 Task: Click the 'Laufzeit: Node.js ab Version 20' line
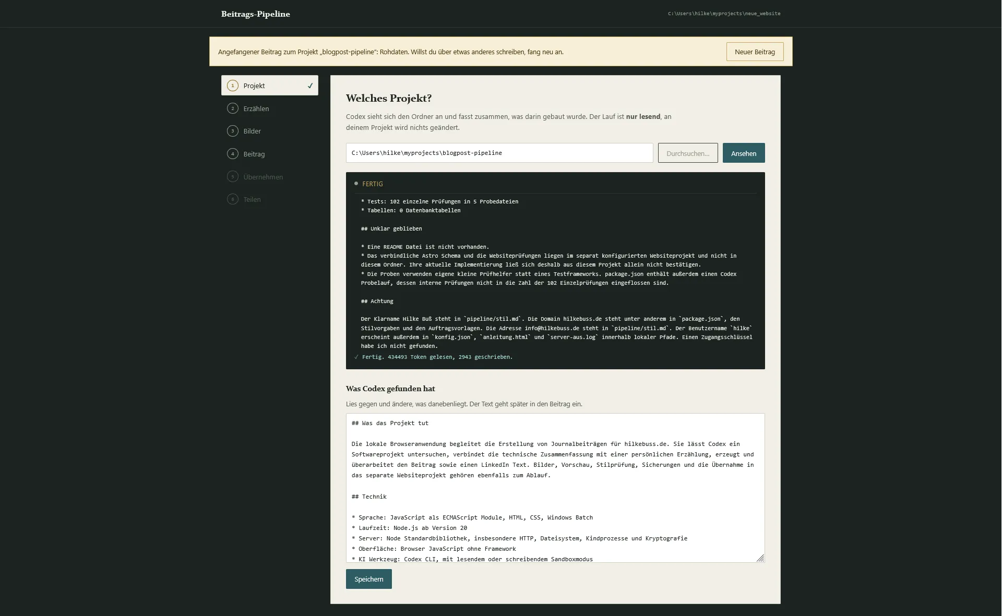pos(409,528)
